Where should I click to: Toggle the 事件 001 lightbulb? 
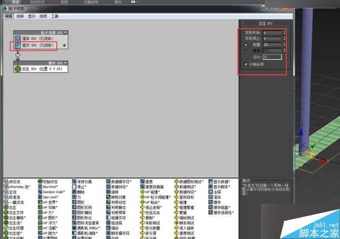(x=66, y=63)
